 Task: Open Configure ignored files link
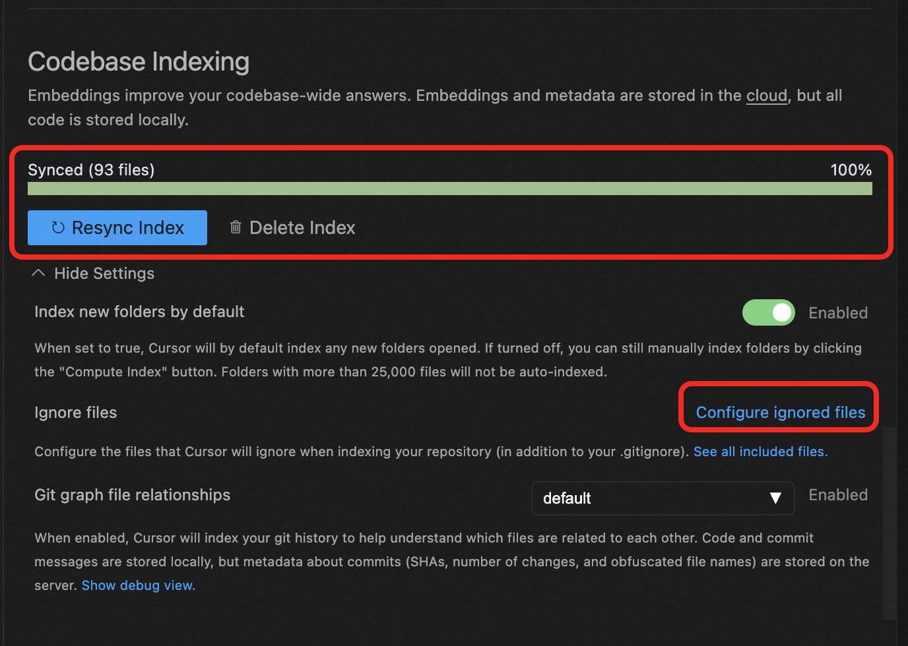(x=781, y=413)
